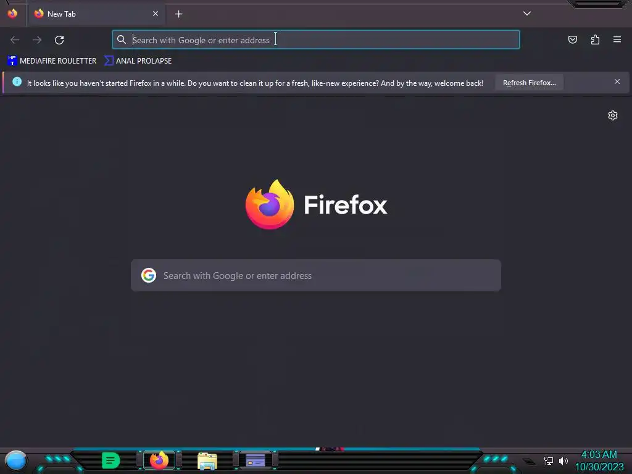Viewport: 632px width, 474px height.
Task: Click the Refresh Firefox... button
Action: point(529,83)
